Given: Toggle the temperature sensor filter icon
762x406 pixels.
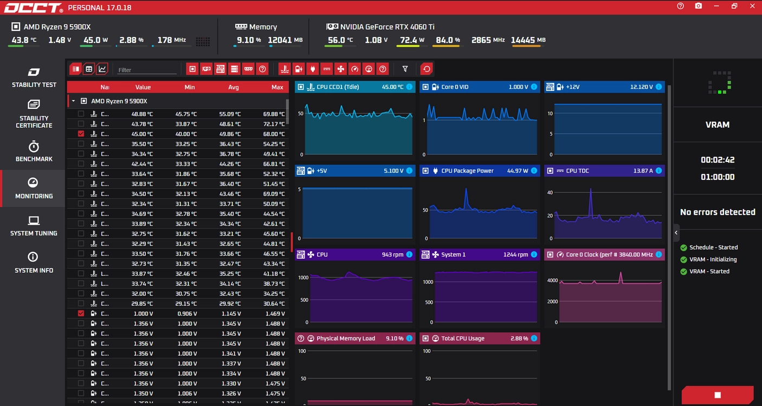Looking at the screenshot, I should [284, 69].
